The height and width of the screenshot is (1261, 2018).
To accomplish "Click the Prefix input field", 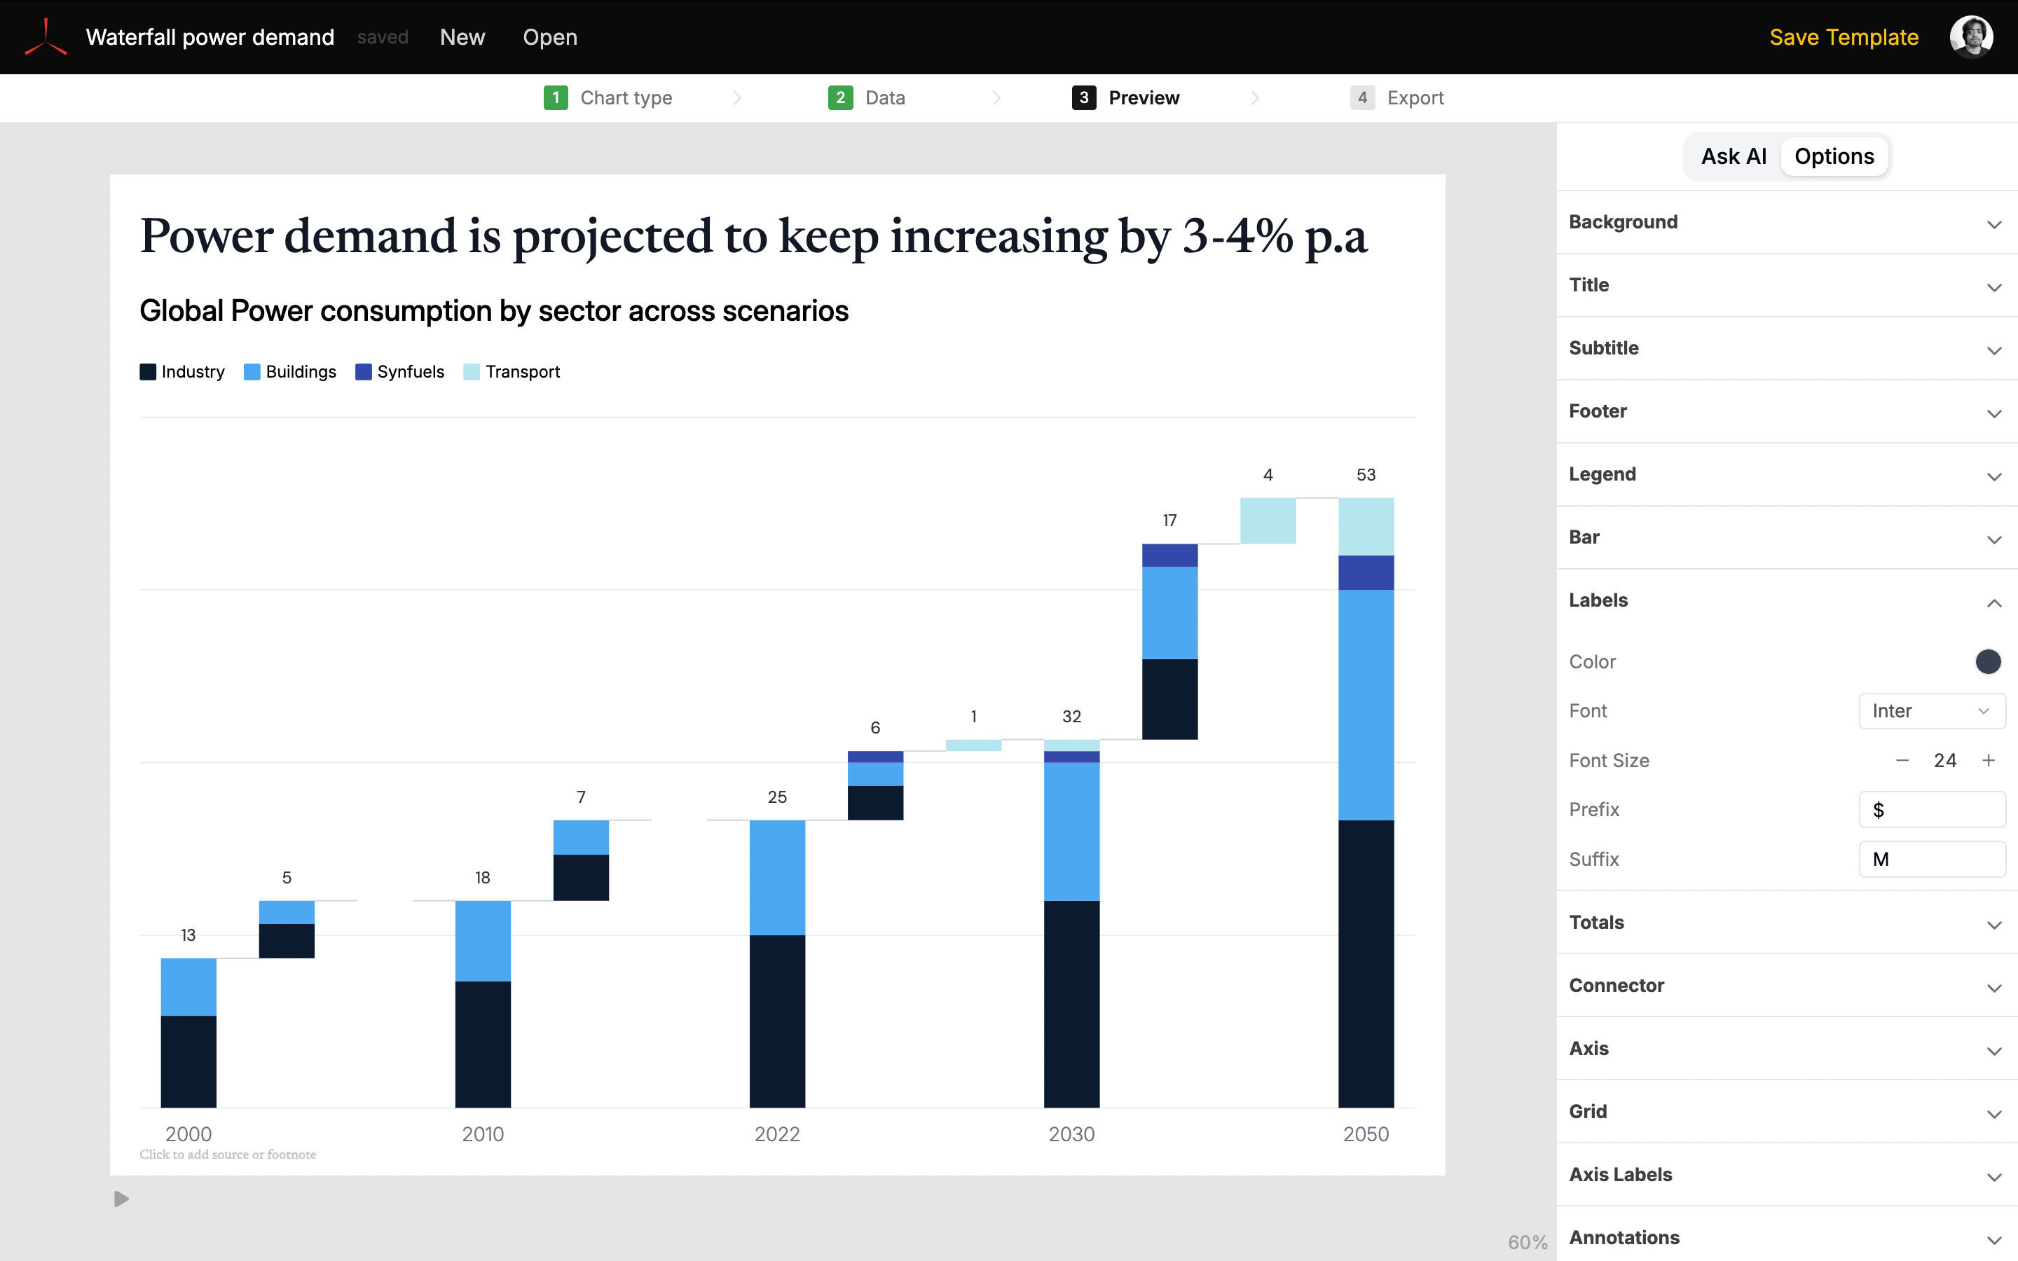I will tap(1932, 810).
